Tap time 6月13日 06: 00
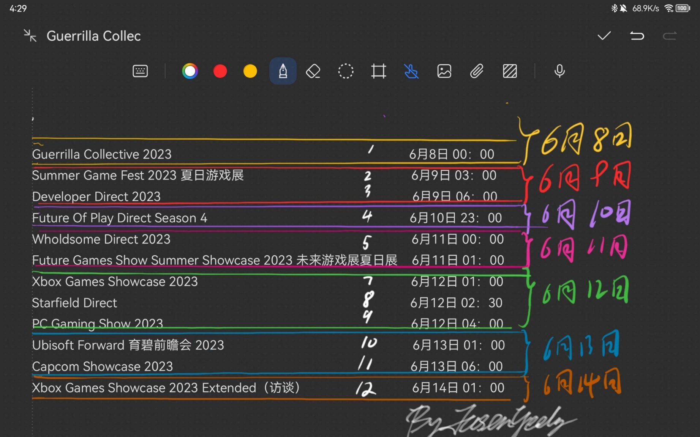 pos(457,366)
